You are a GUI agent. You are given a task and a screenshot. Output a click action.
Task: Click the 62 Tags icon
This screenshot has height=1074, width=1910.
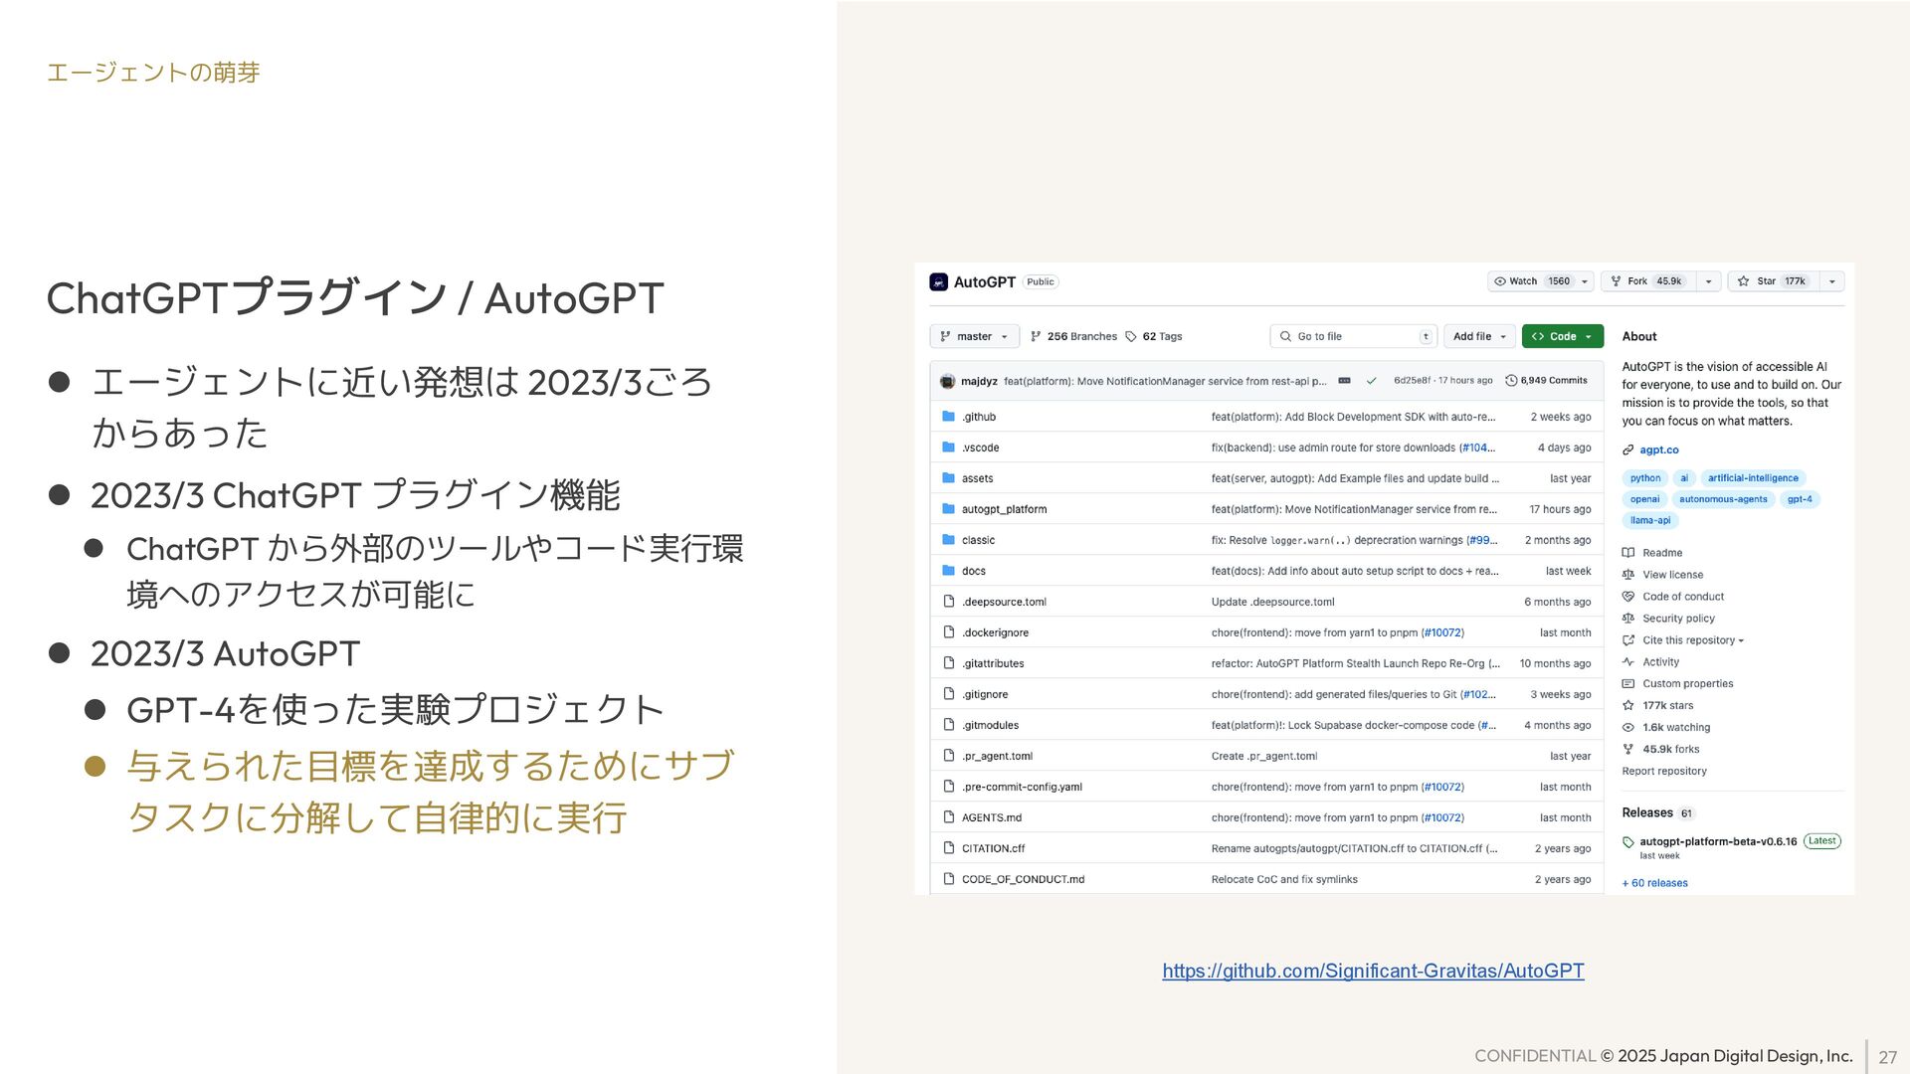coord(1131,337)
